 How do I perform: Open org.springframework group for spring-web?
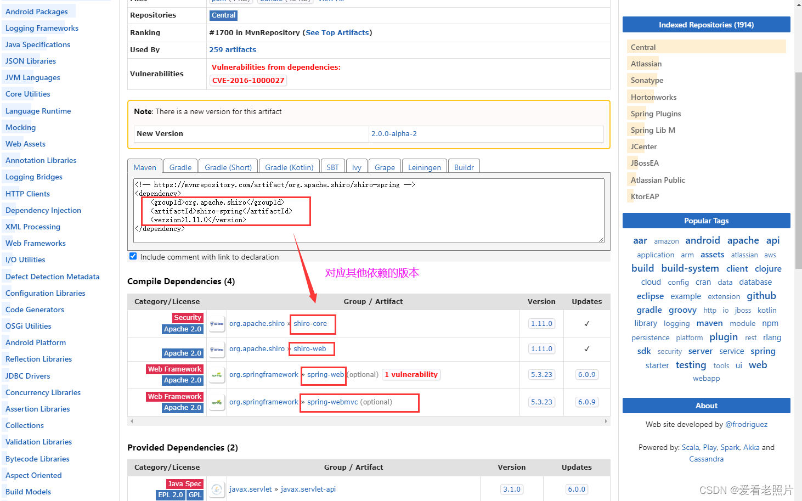pyautogui.click(x=264, y=374)
